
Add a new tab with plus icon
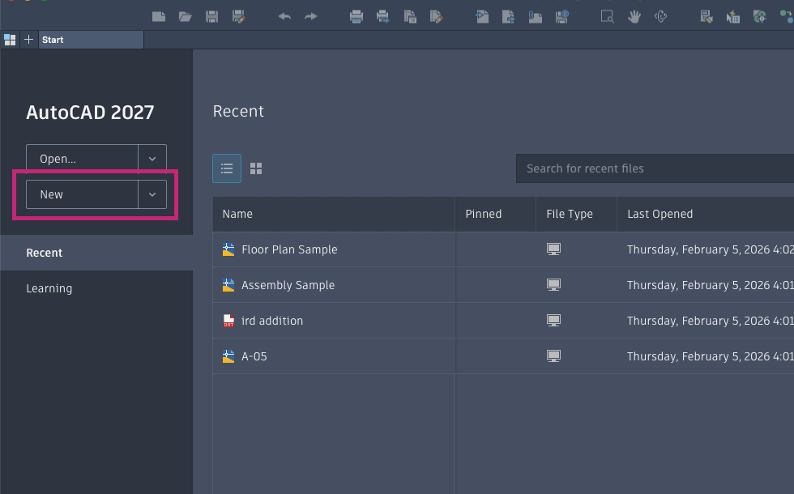coord(29,40)
